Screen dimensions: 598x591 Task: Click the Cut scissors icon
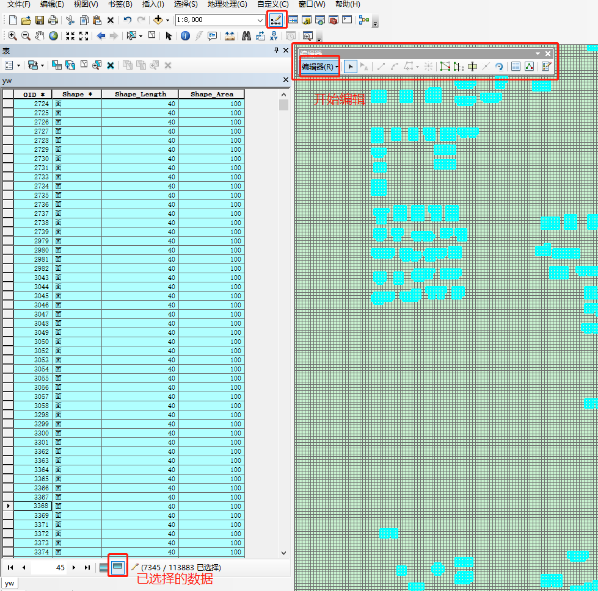(70, 20)
